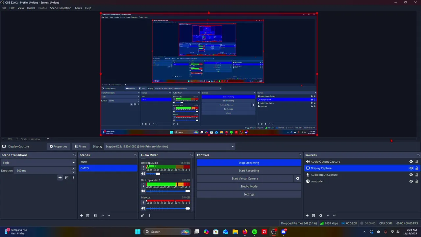The height and width of the screenshot is (237, 421).
Task: Click Start Recording button
Action: click(x=249, y=171)
